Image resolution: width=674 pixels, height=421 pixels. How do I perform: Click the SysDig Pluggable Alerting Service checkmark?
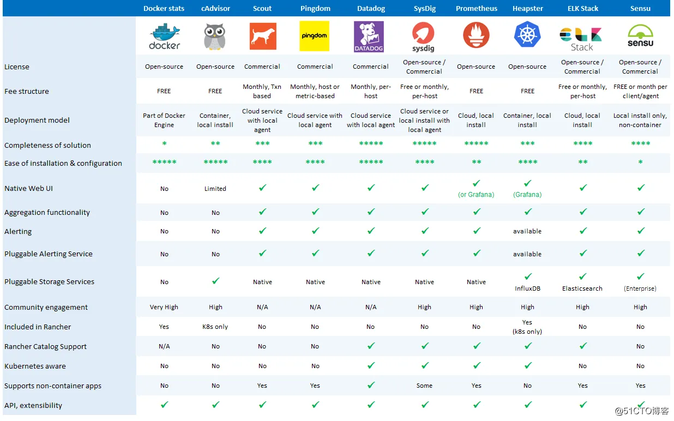pos(425,253)
